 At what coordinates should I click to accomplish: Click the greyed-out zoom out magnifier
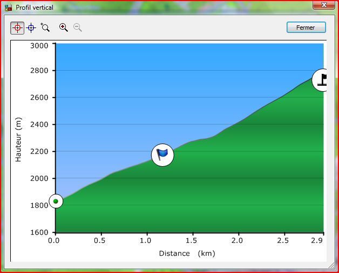[x=78, y=28]
